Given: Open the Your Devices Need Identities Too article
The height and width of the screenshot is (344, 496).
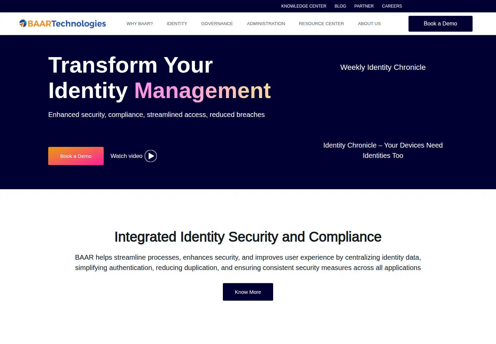Looking at the screenshot, I should point(383,150).
